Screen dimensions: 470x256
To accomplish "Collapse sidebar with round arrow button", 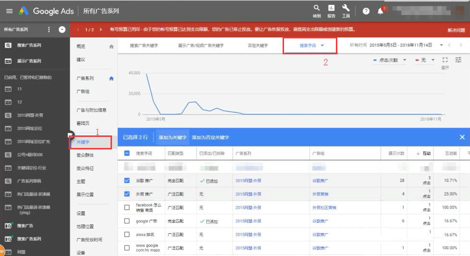I will [x=62, y=30].
